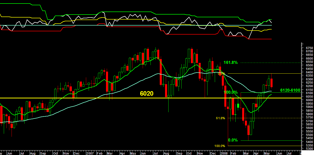This screenshot has height=155, width=314.
Task: Select the 6550 price axis value
Action: coord(309,62)
